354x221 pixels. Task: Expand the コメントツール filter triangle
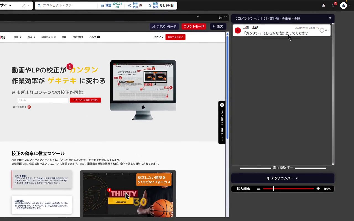[330, 19]
